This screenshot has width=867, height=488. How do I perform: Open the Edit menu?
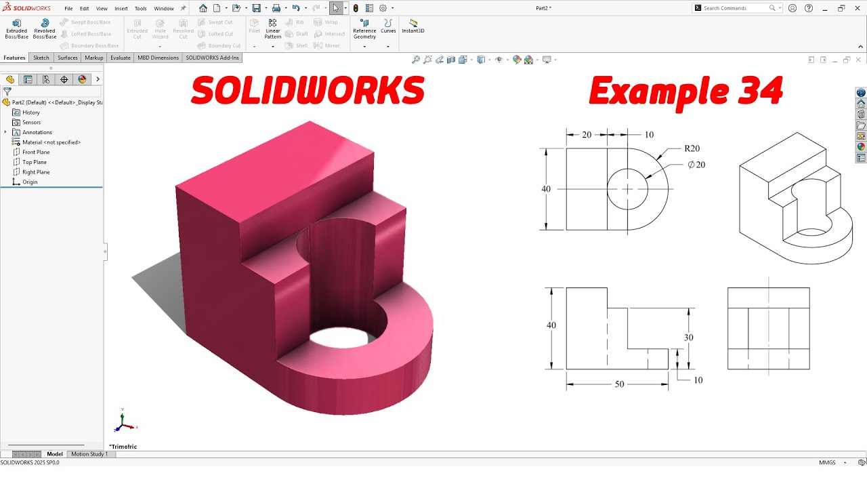(x=84, y=9)
